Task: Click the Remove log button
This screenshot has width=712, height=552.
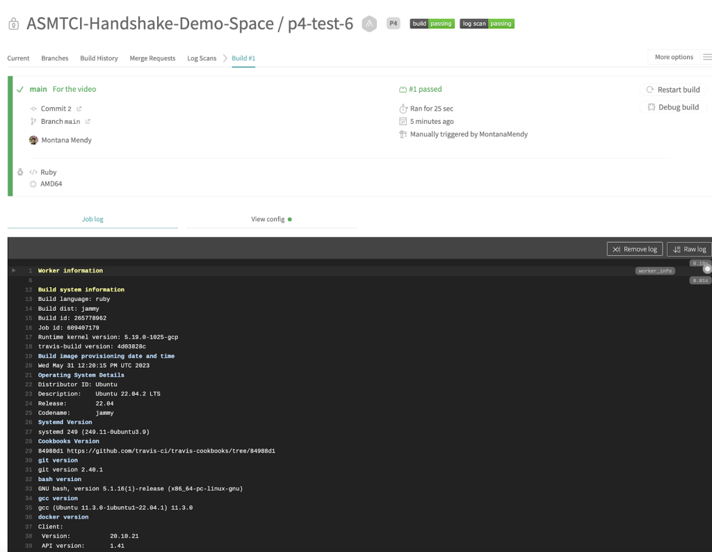Action: (x=635, y=249)
